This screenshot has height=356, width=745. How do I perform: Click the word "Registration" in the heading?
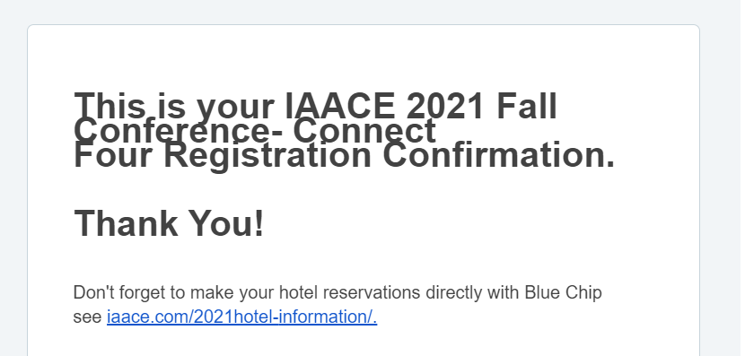pyautogui.click(x=267, y=157)
